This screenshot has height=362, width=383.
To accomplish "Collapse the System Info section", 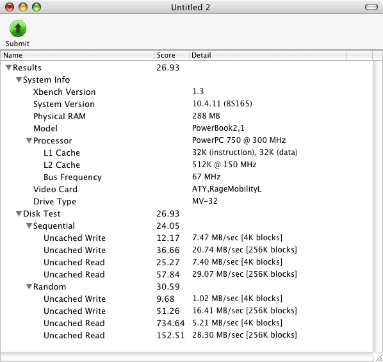I will (x=19, y=79).
